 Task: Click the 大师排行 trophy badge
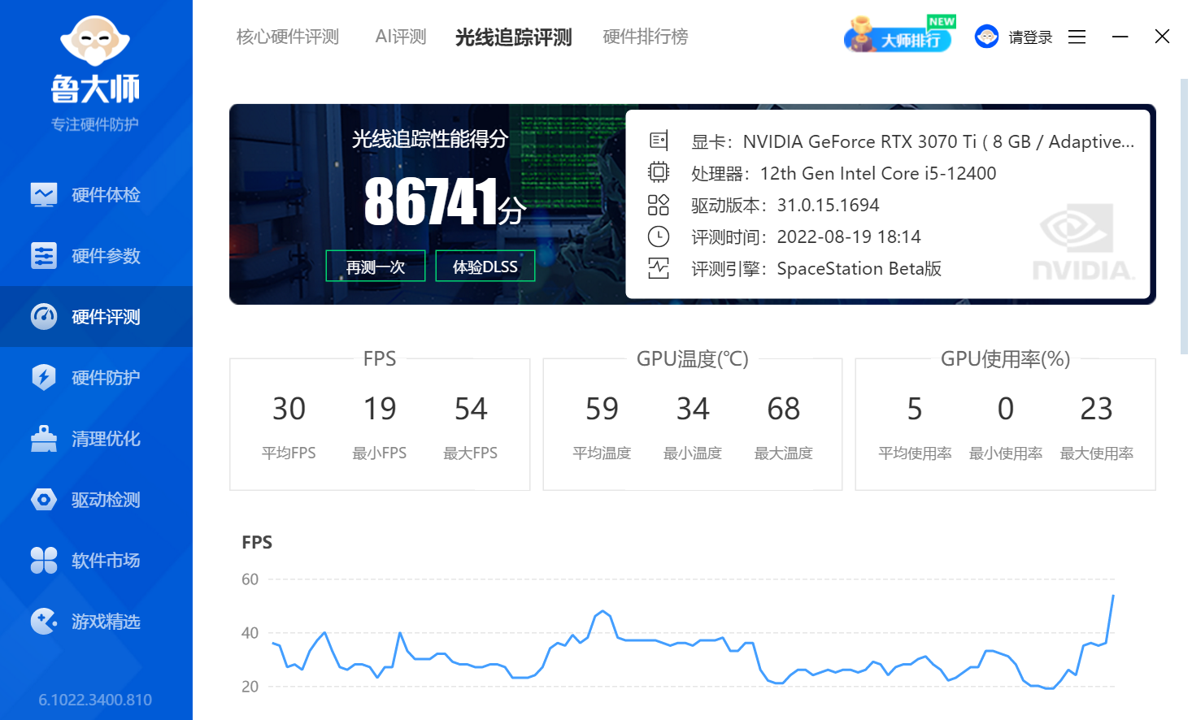[x=898, y=36]
